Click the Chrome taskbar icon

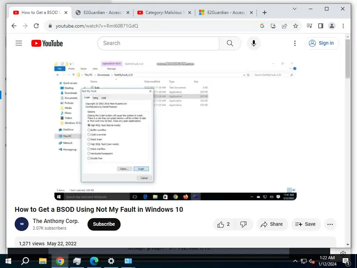(x=60, y=261)
